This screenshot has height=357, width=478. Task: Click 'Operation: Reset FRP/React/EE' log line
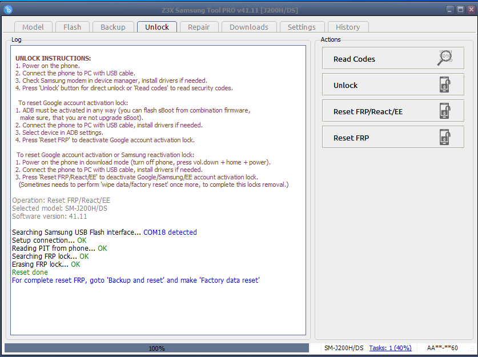[61, 200]
